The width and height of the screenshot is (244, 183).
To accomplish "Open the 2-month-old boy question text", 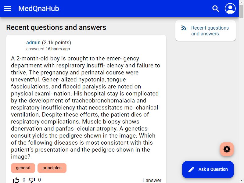I will [x=86, y=107].
